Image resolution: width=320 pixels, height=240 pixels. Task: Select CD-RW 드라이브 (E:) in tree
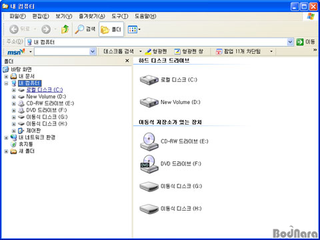(50, 103)
